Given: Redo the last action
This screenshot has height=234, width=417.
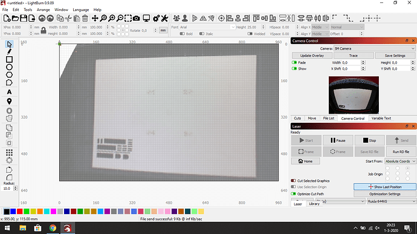Looking at the screenshot, I should (50, 18).
